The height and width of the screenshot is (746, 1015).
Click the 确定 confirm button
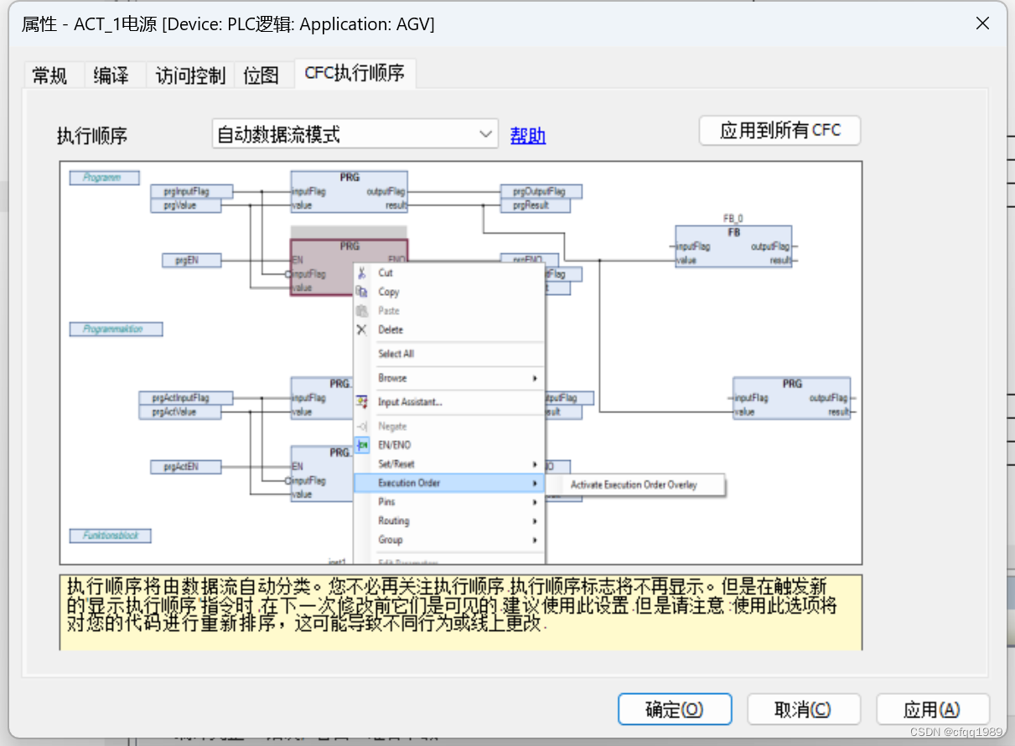point(674,708)
